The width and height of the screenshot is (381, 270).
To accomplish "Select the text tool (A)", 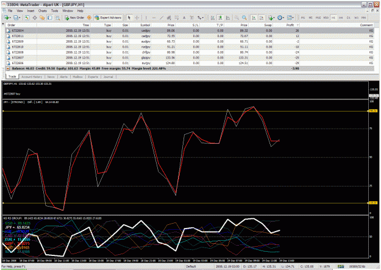I will click(184, 18).
